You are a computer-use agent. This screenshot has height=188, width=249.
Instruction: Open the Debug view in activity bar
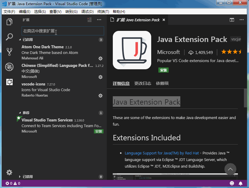pyautogui.click(x=9, y=67)
